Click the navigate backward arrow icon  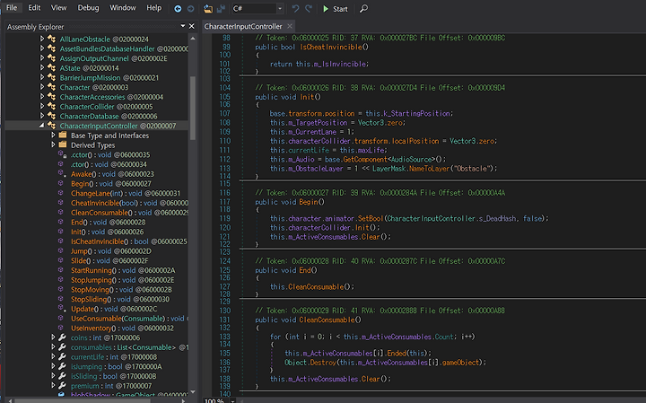click(178, 9)
